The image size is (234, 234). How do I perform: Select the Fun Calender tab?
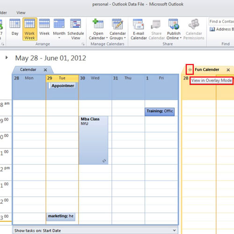point(207,70)
